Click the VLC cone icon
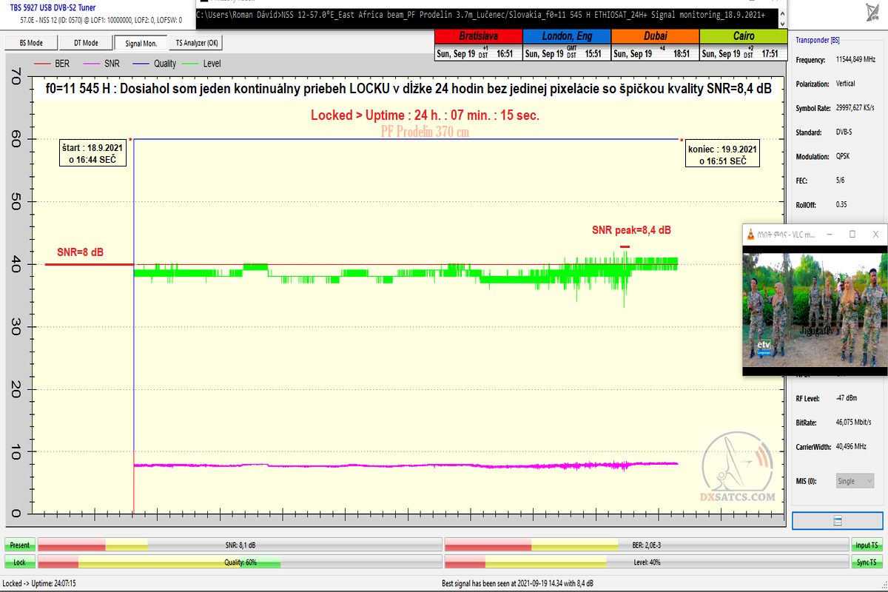 [x=753, y=234]
